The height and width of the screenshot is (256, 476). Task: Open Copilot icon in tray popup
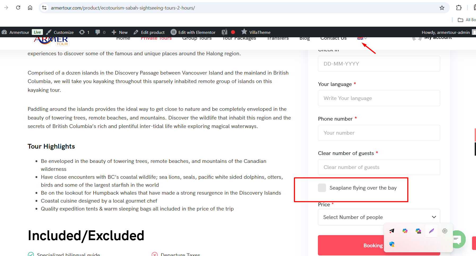[405, 231]
